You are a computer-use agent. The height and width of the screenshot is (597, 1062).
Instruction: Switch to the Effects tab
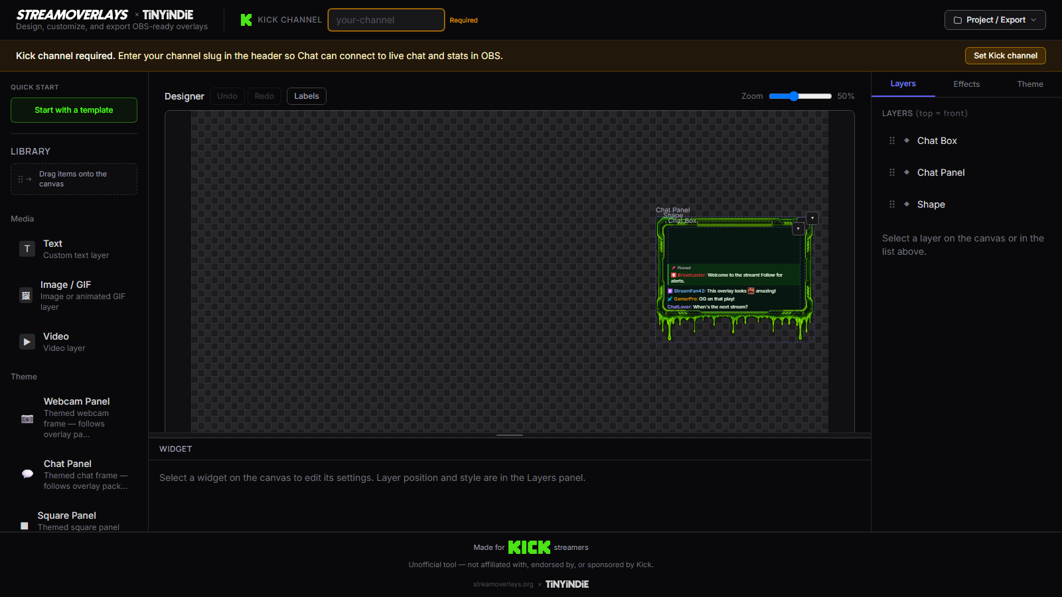pyautogui.click(x=966, y=84)
